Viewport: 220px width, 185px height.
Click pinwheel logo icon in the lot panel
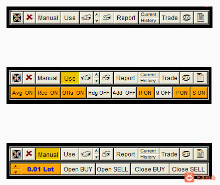17,154
